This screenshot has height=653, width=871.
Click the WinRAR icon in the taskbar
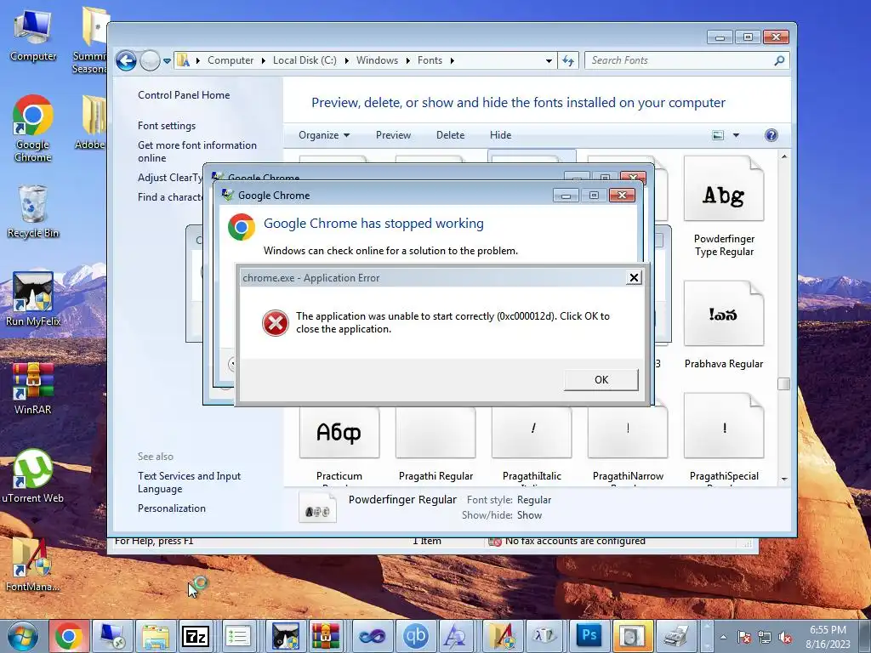point(326,636)
